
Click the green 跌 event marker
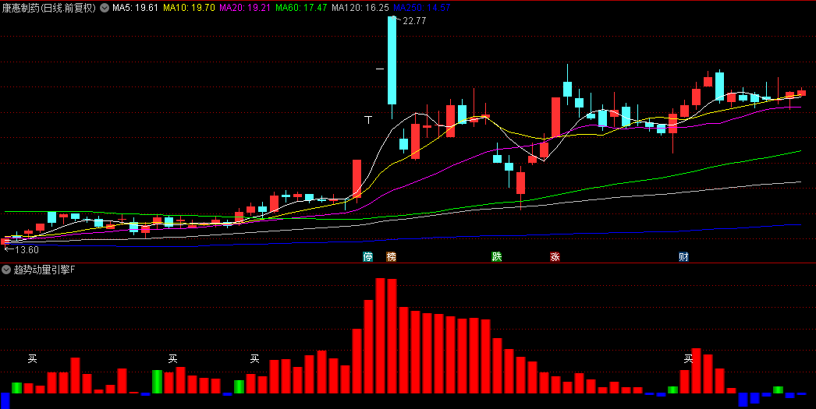[497, 257]
